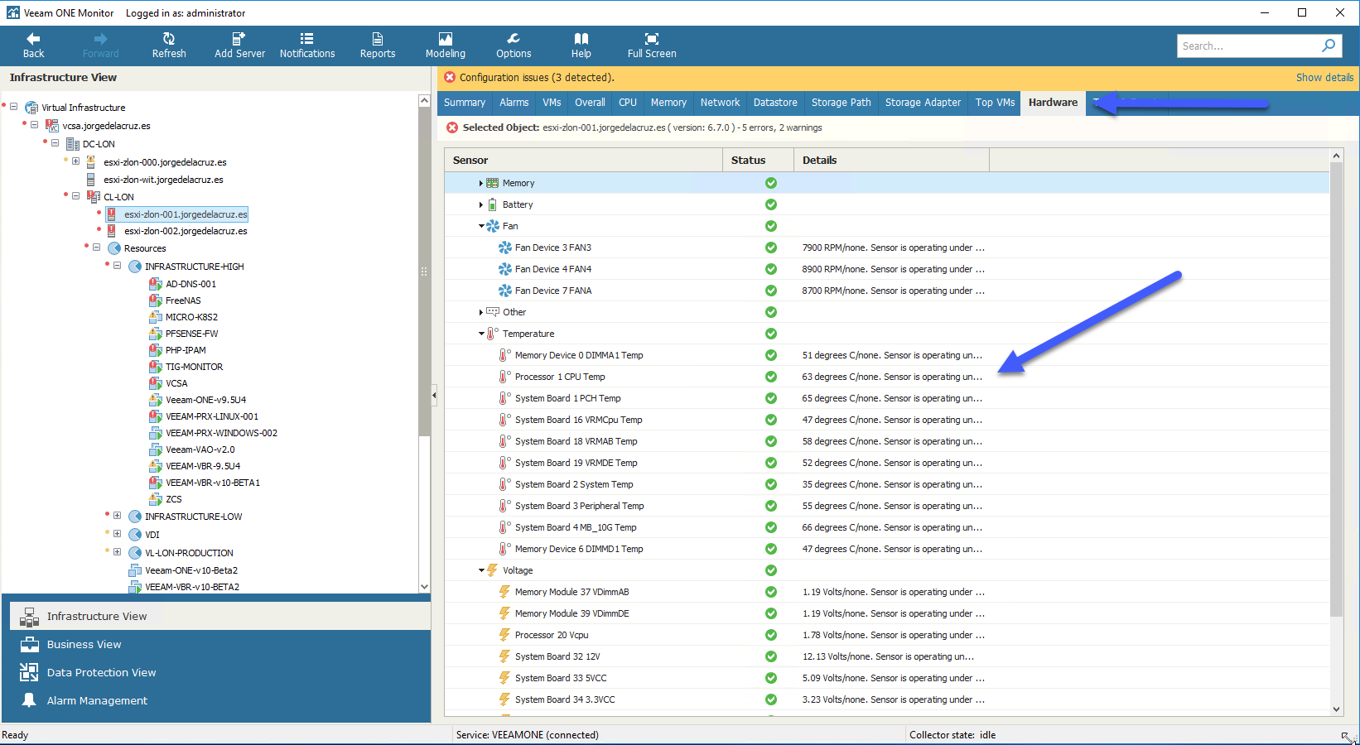Click the search magnifier icon
1360x745 pixels.
1329,46
